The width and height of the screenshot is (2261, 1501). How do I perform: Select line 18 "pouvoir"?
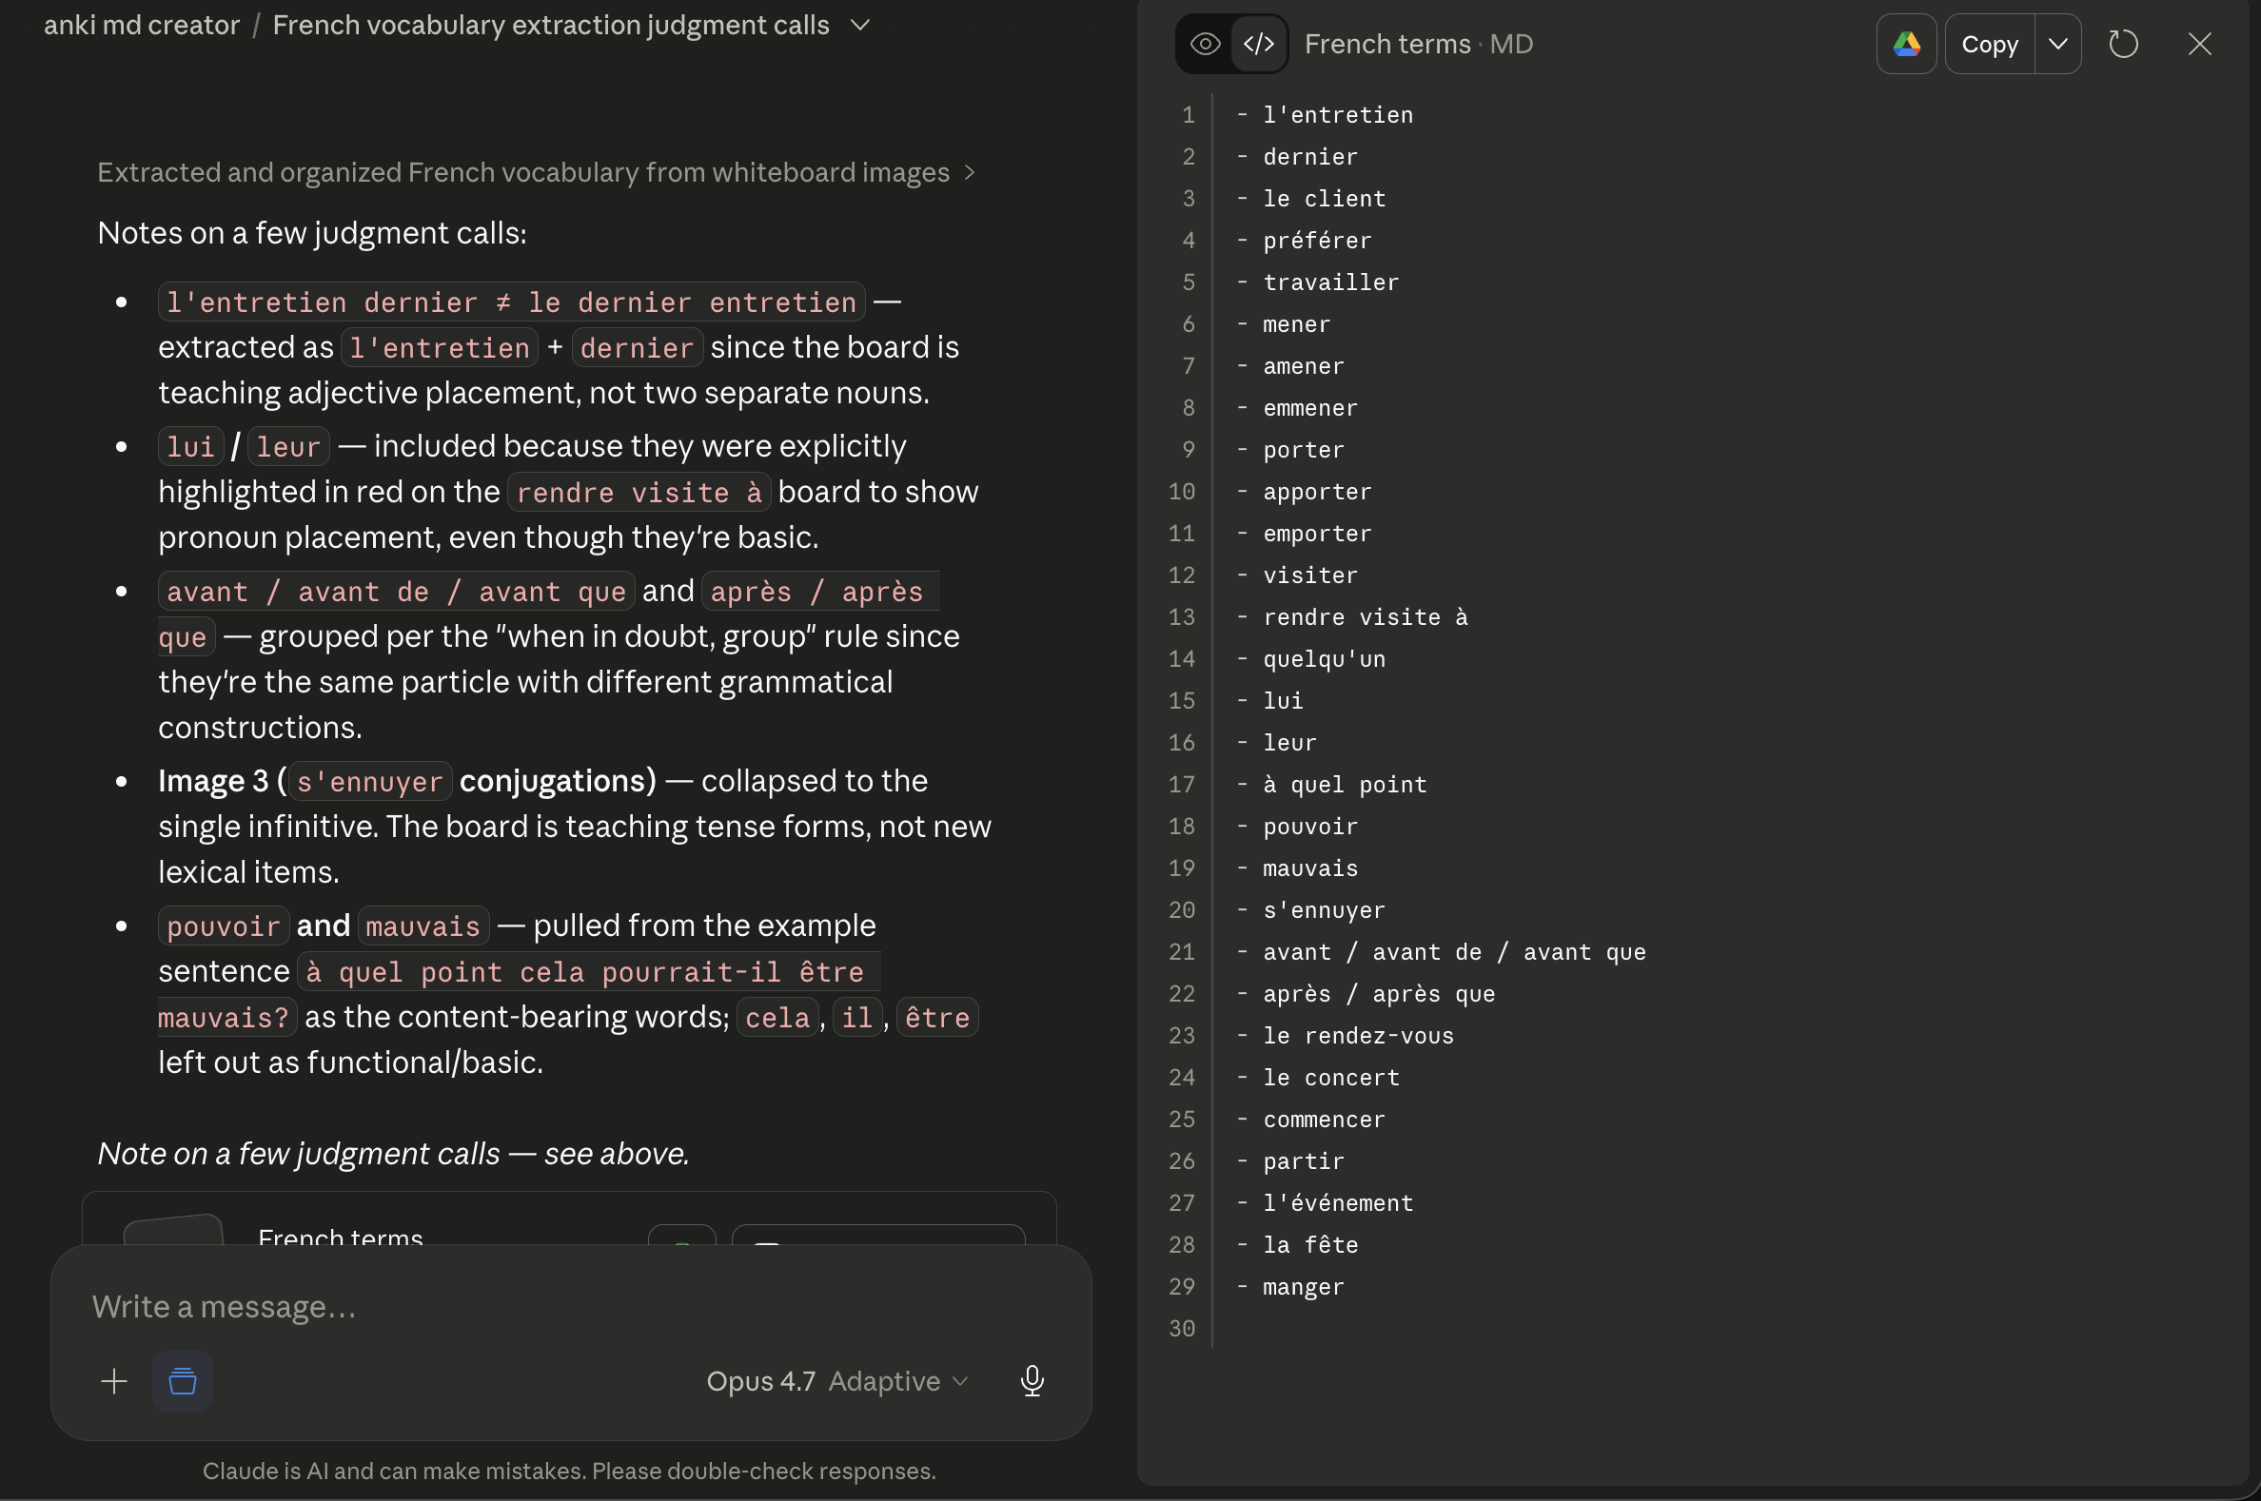[x=1310, y=827]
